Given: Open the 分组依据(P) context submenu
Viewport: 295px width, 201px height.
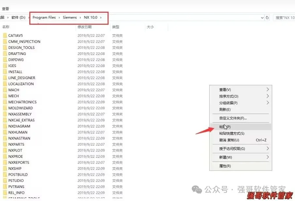Looking at the screenshot, I should tap(241, 103).
